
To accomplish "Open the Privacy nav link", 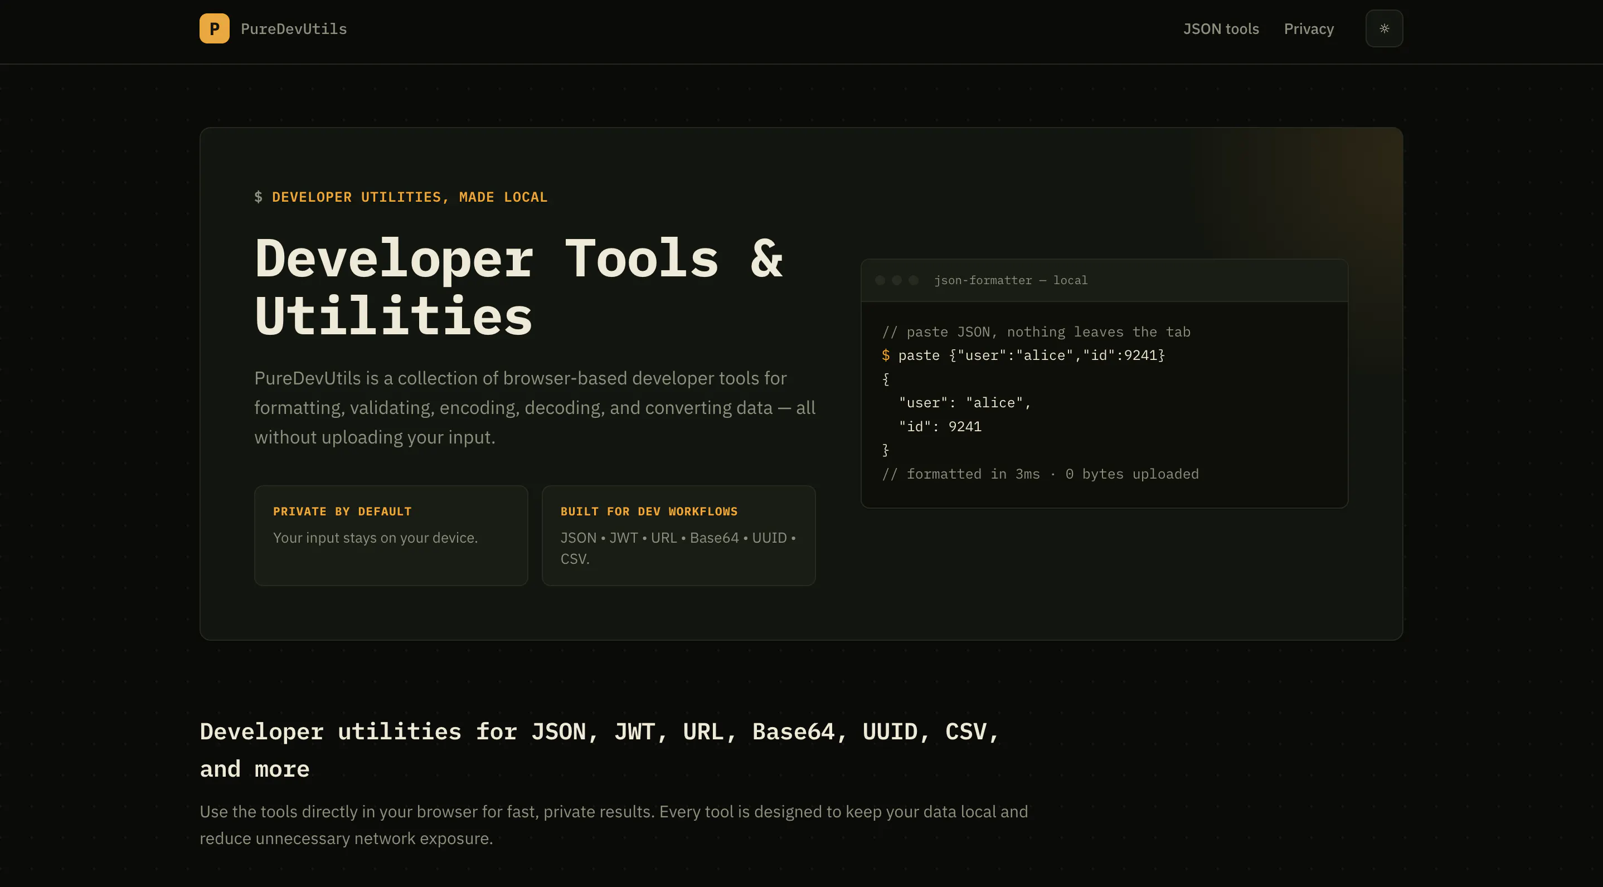I will 1309,28.
